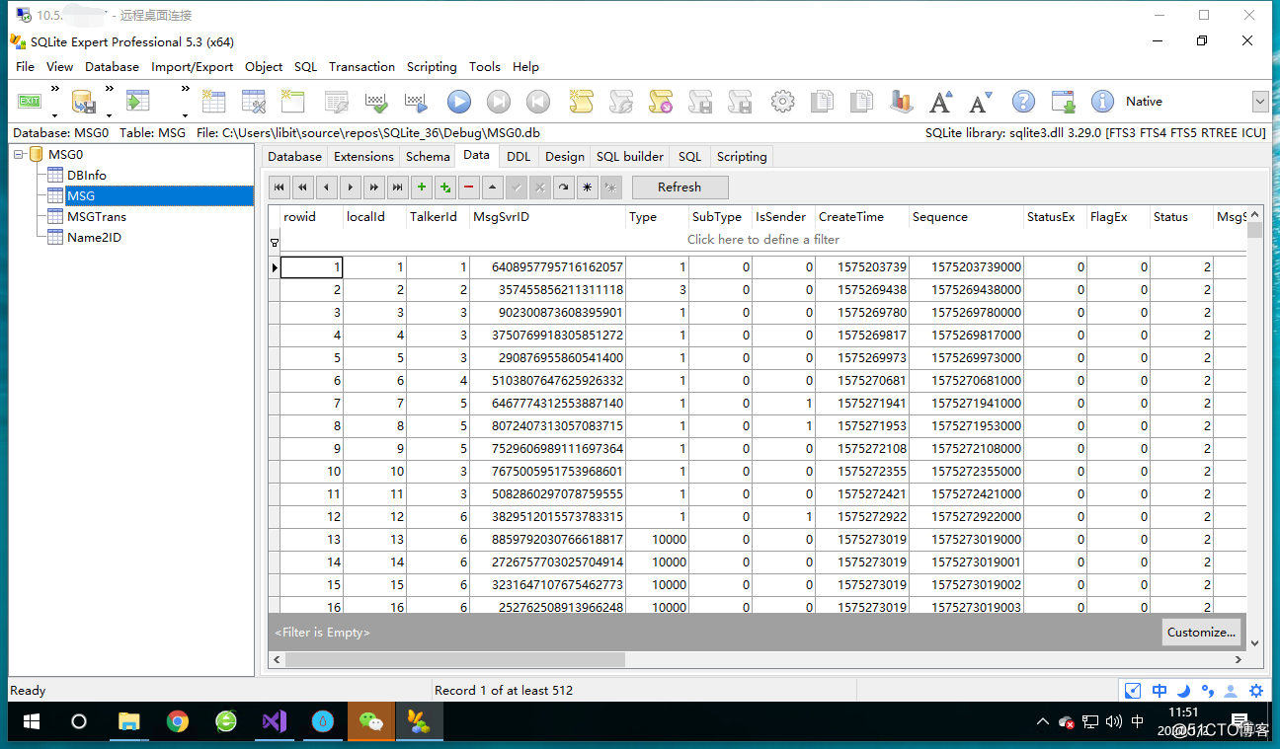Go to last record in navigator
The height and width of the screenshot is (749, 1280).
pos(397,187)
